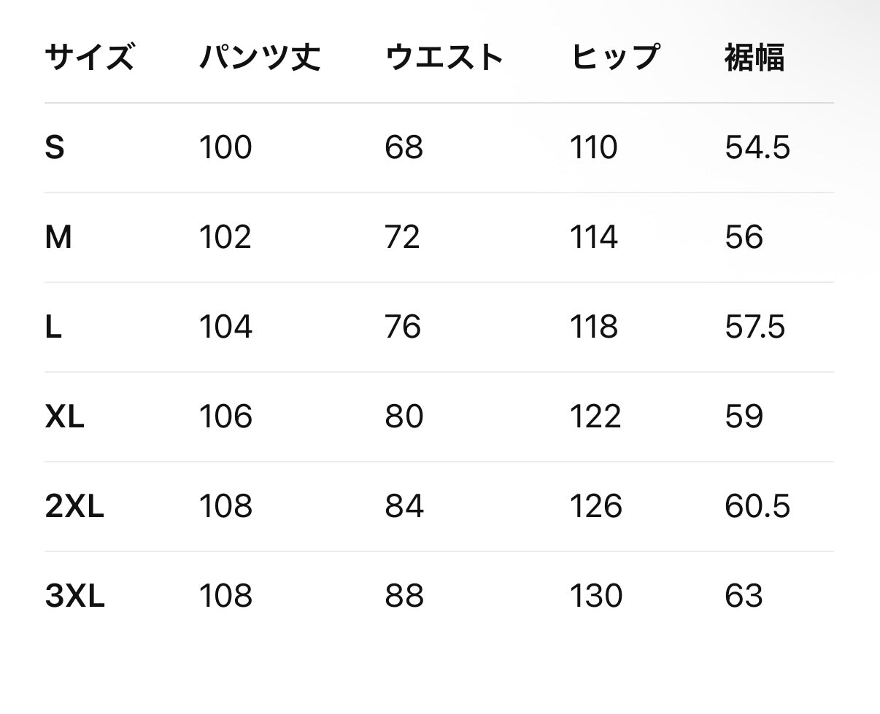Image resolution: width=880 pixels, height=714 pixels.
Task: Click the 裾幅 column header
Action: tap(754, 58)
